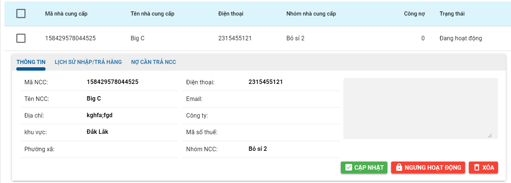Click the lock icon on Ngưng hoạt động

(x=399, y=167)
